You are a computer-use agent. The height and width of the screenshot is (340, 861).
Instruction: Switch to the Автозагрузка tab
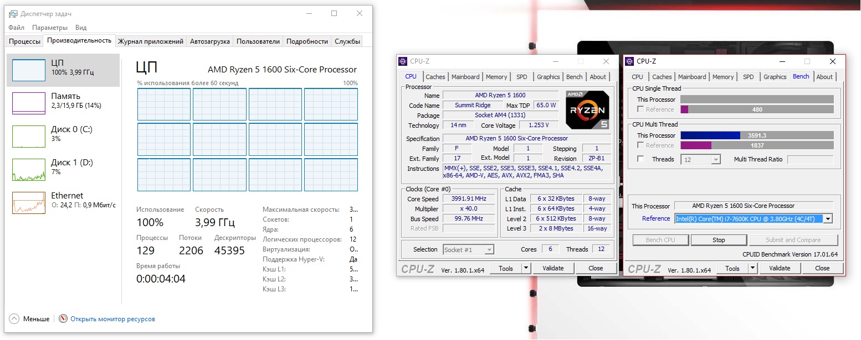click(209, 41)
